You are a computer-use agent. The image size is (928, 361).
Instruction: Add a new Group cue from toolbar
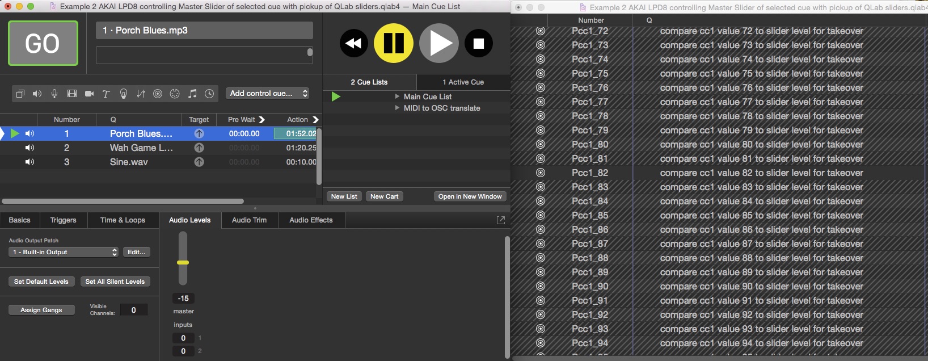(20, 94)
